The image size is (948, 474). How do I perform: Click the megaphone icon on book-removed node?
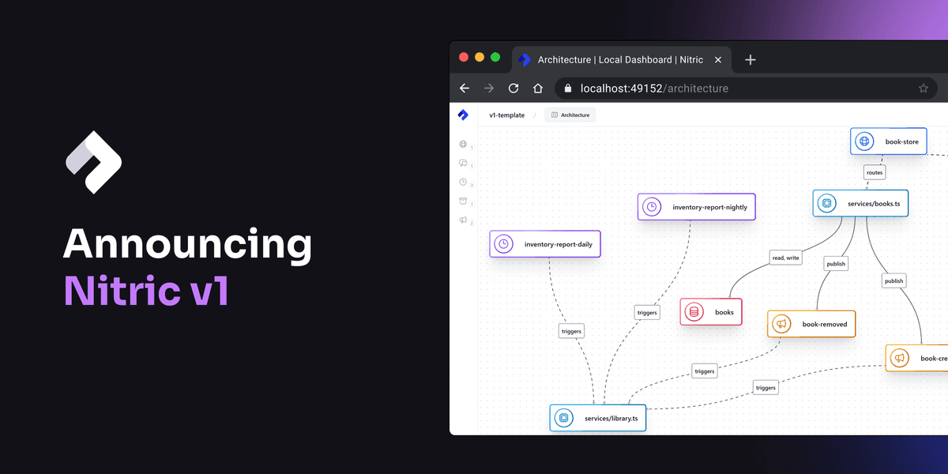click(x=782, y=323)
